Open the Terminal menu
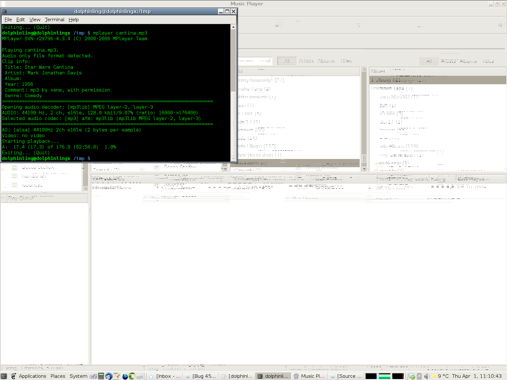 (55, 20)
